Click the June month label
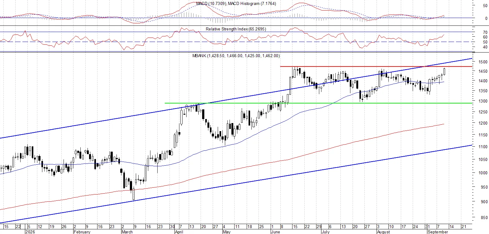The height and width of the screenshot is (234, 489). (275, 232)
